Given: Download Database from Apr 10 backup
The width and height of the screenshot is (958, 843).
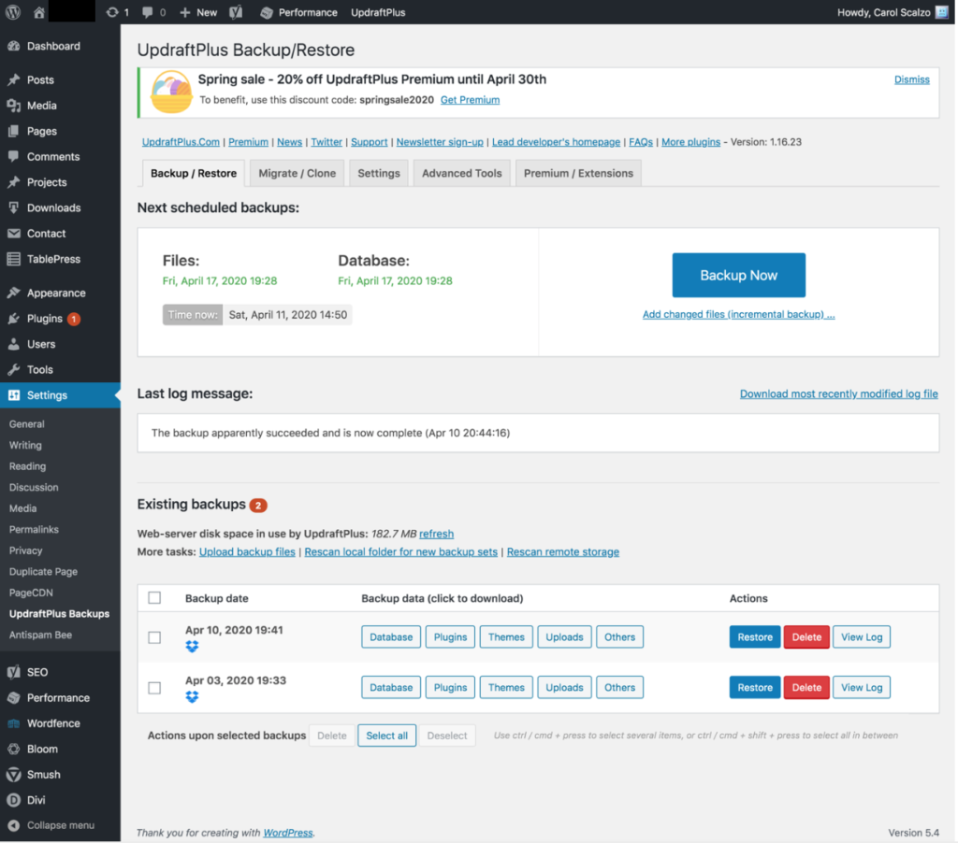Looking at the screenshot, I should point(391,637).
